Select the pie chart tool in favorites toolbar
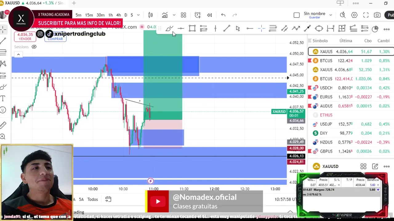This screenshot has width=394, height=221. [375, 29]
